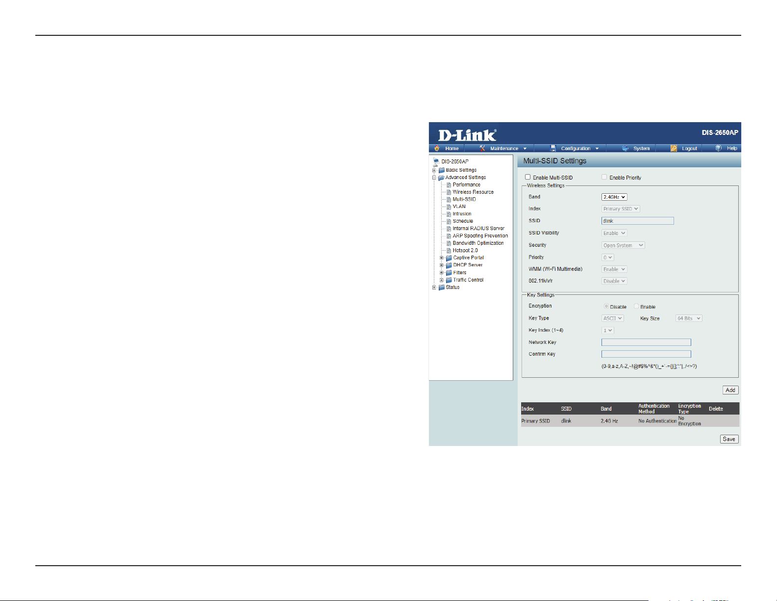
Task: Click the Basic Settings folder icon
Action: [x=442, y=170]
